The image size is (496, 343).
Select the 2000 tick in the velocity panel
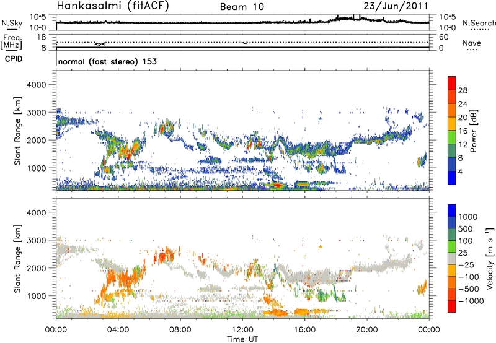[x=37, y=268]
